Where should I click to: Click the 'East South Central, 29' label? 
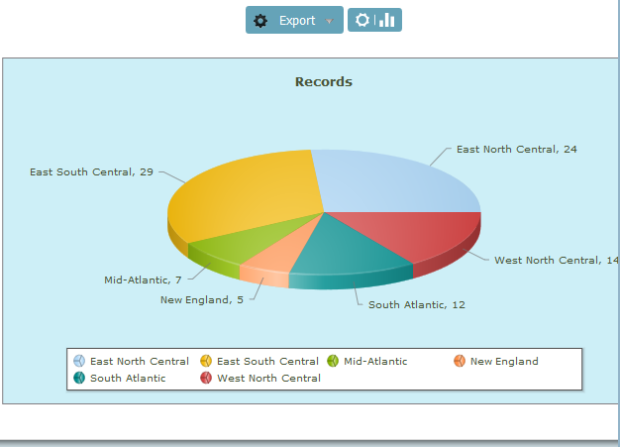pyautogui.click(x=91, y=172)
